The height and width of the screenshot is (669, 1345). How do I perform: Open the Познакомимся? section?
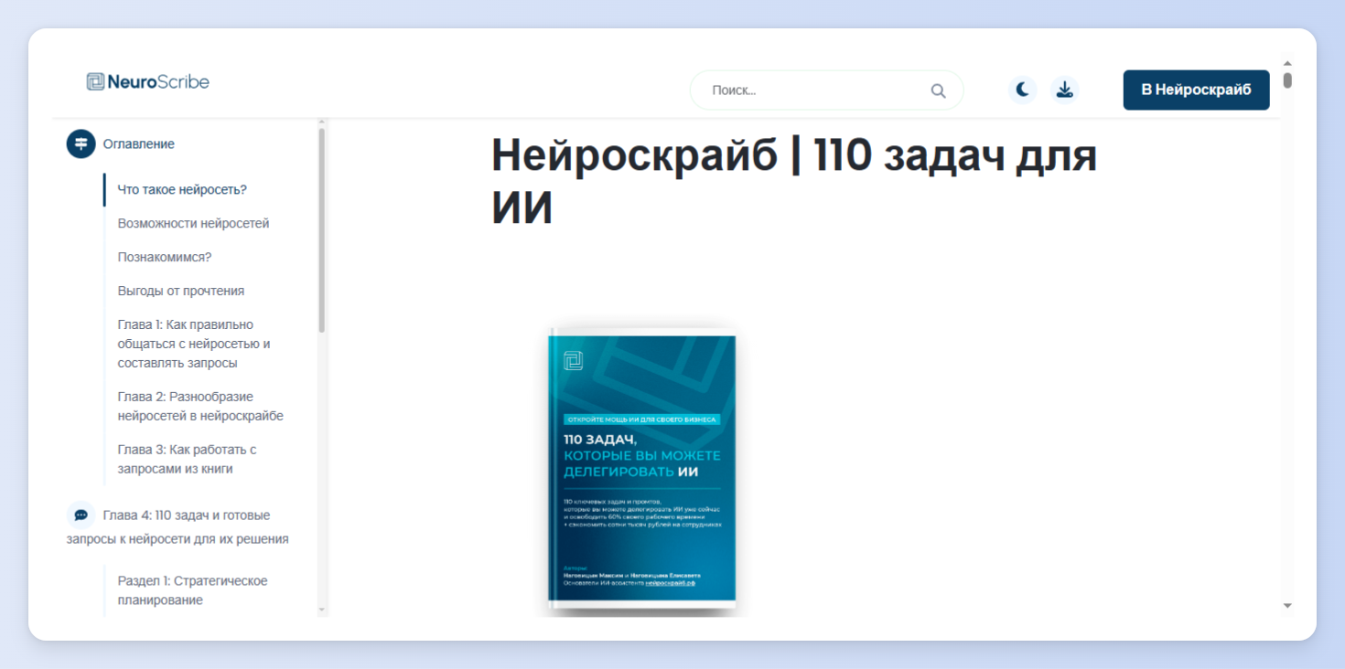[x=165, y=258]
